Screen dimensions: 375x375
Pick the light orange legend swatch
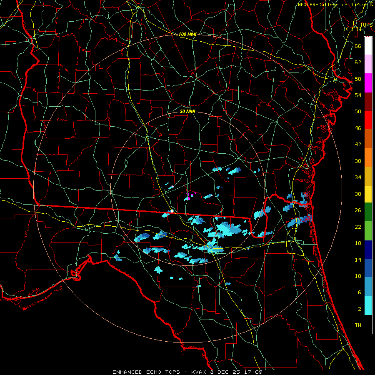point(368,157)
